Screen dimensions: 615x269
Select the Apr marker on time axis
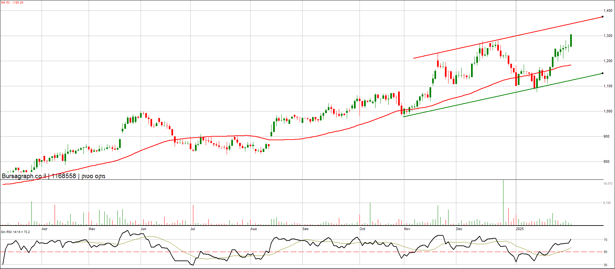[44, 229]
